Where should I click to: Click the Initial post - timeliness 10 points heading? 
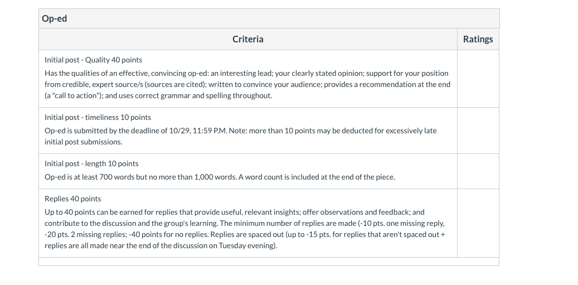coord(98,117)
